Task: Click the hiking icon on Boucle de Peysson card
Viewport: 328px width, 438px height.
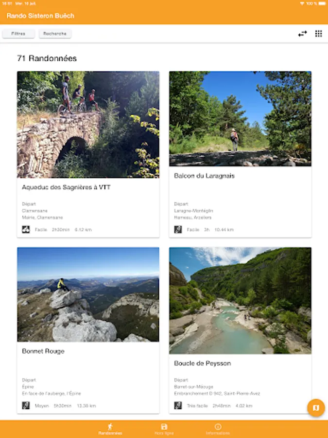Action: (178, 405)
